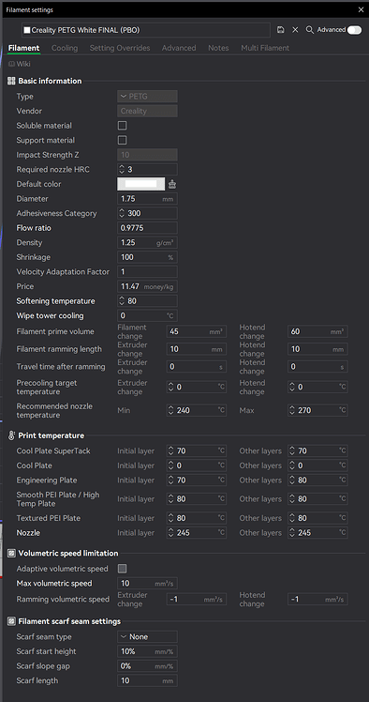
Task: Click Filament prime volume Filament change field
Action: (x=197, y=331)
